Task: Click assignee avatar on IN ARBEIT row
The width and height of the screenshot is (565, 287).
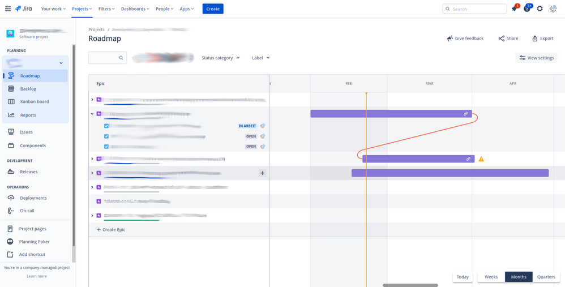Action: (263, 126)
